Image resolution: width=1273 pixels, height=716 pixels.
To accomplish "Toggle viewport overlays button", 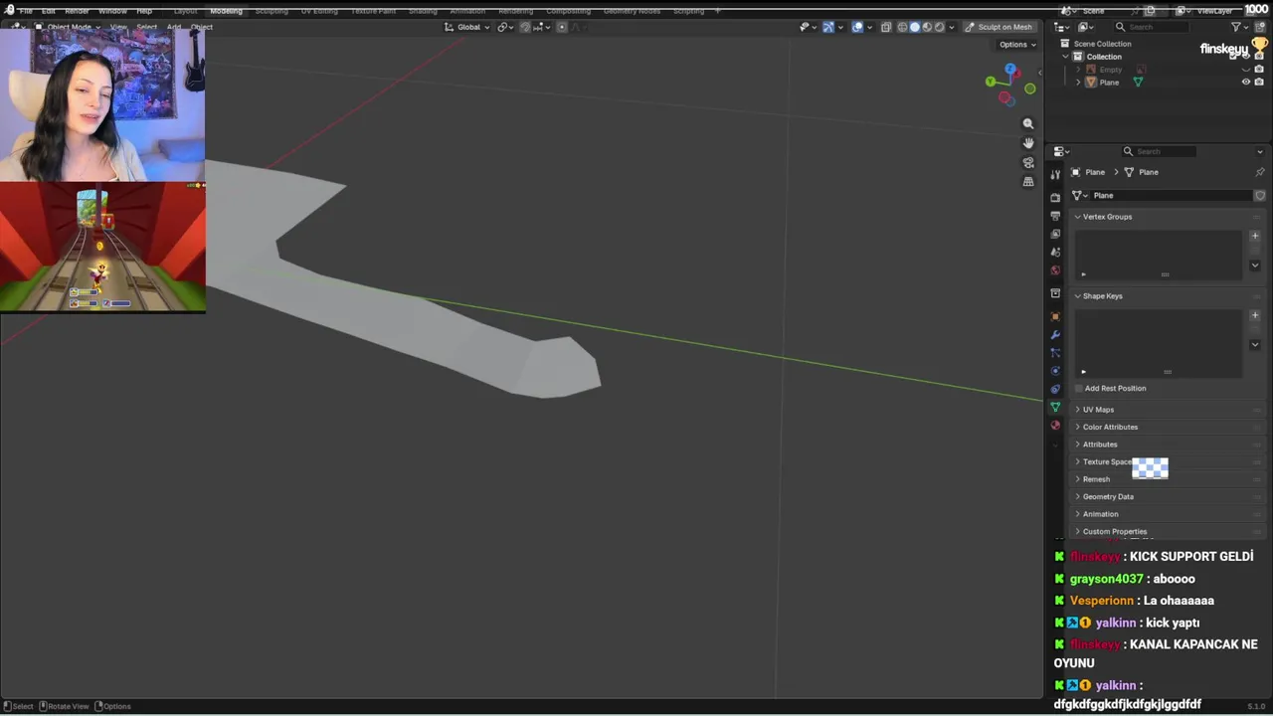I will coord(857,27).
